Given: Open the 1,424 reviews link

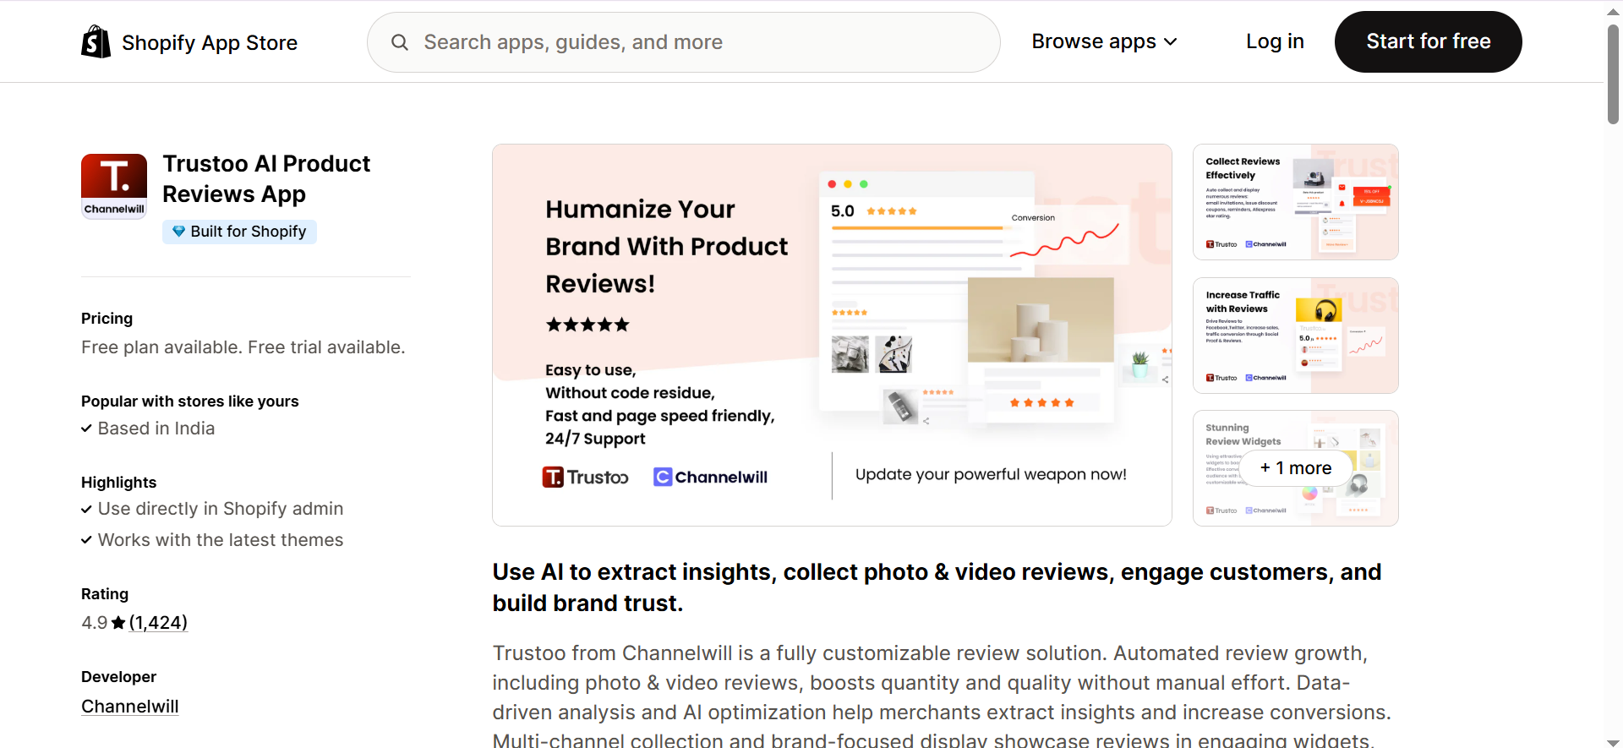Looking at the screenshot, I should click(x=158, y=623).
